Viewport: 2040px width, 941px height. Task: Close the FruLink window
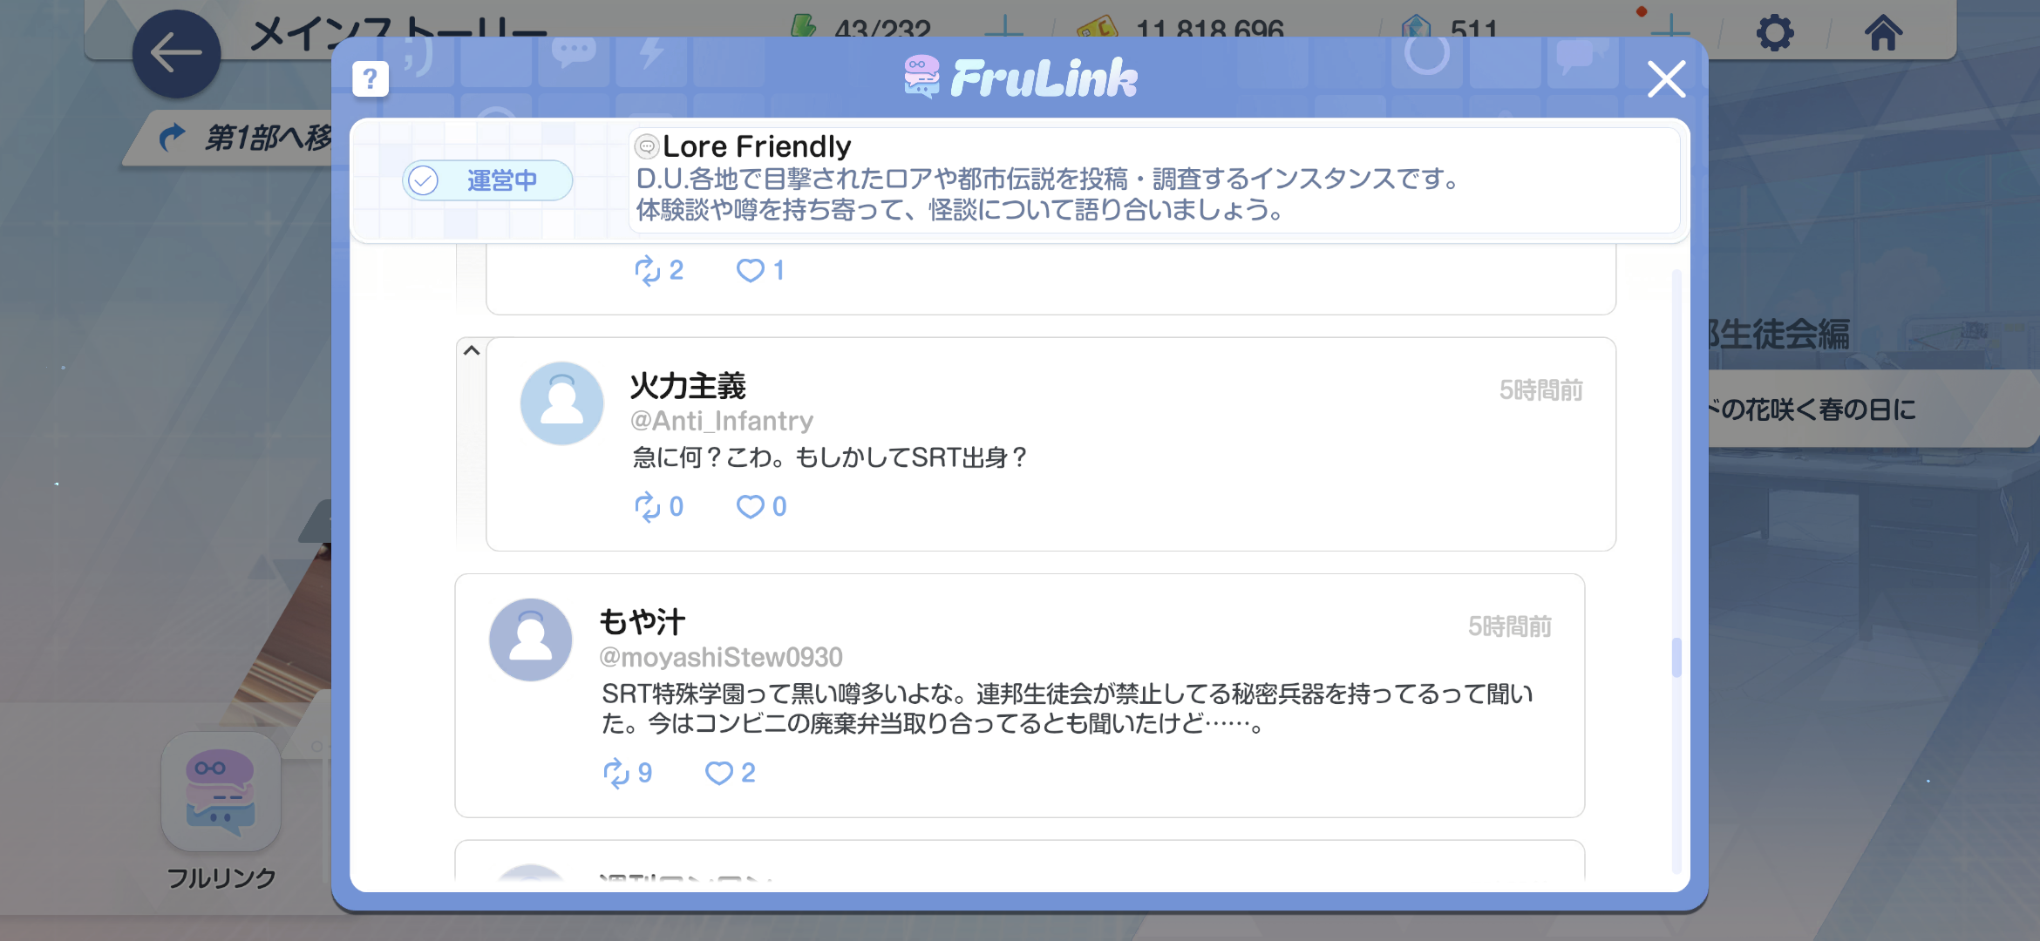click(x=1666, y=79)
